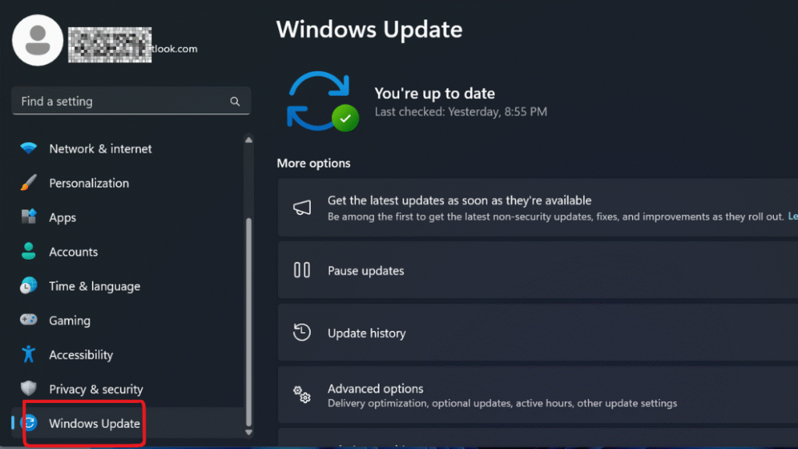
Task: Focus the Find a setting search box
Action: coord(131,101)
